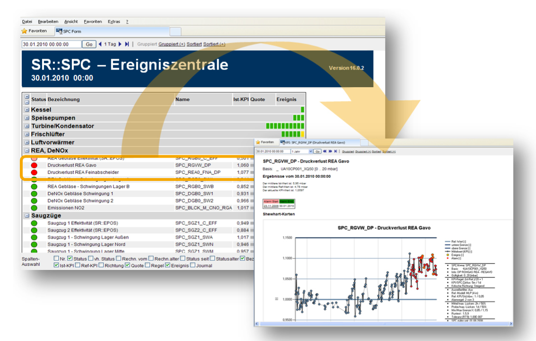
Task: Click Favoriten star icon in KPI window
Action: (258, 142)
